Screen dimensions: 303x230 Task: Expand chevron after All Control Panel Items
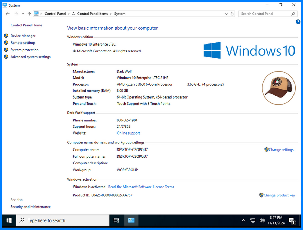click(x=111, y=14)
